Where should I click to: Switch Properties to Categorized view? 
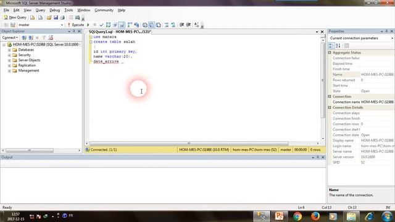tap(331, 46)
